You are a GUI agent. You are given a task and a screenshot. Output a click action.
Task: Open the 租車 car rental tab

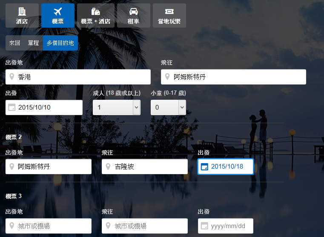pyautogui.click(x=134, y=15)
